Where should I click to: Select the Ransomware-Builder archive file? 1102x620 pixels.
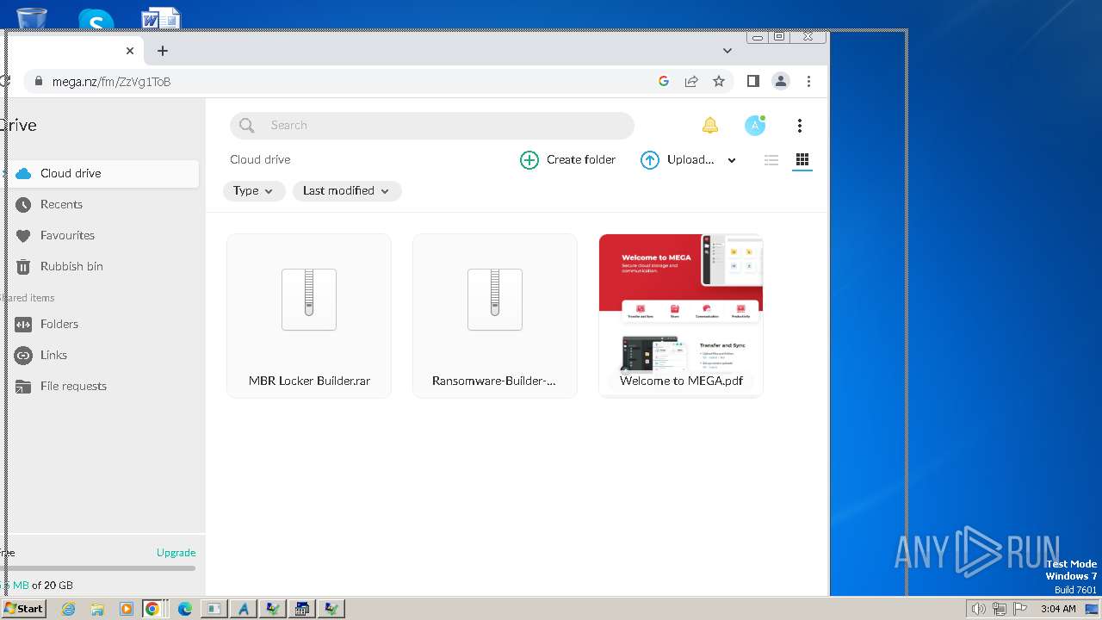(495, 316)
